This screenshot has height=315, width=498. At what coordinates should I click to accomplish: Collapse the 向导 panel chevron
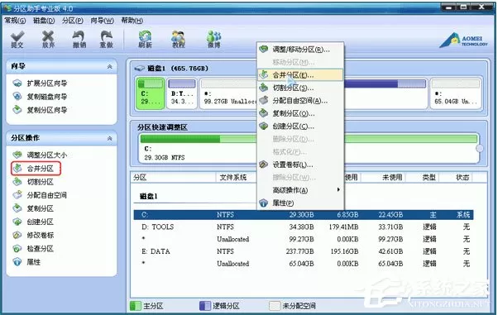pos(109,66)
